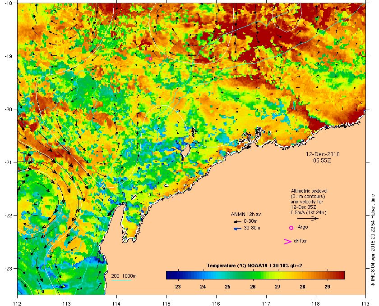
Task: Click longitude axis label 119
Action: pos(365,303)
